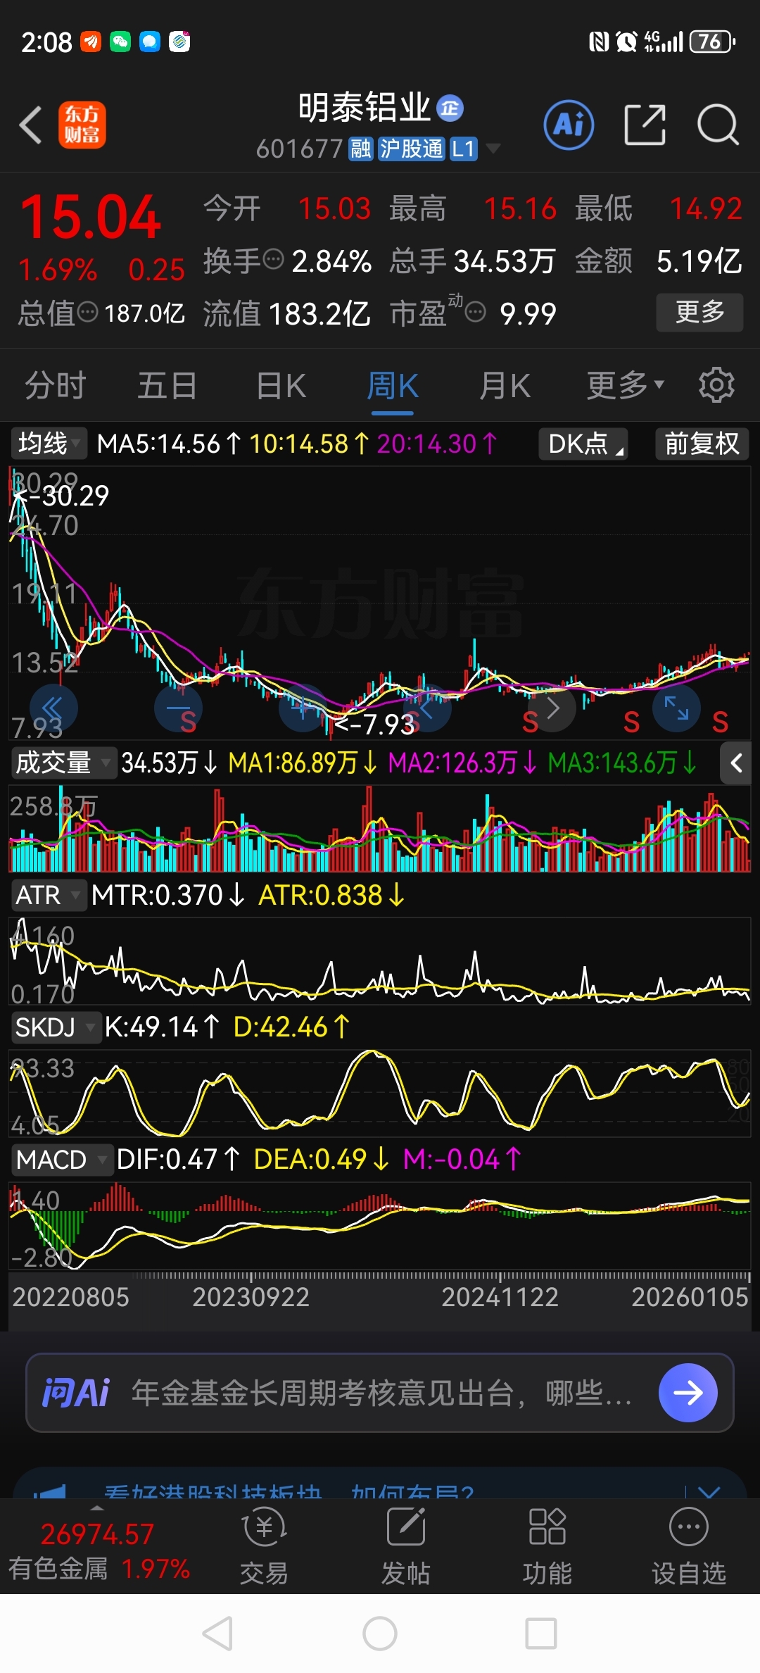Image resolution: width=760 pixels, height=1673 pixels.
Task: Send the 问Ai query with the arrow button
Action: click(x=688, y=1392)
